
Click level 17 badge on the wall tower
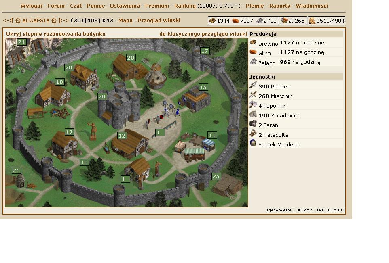click(x=205, y=51)
